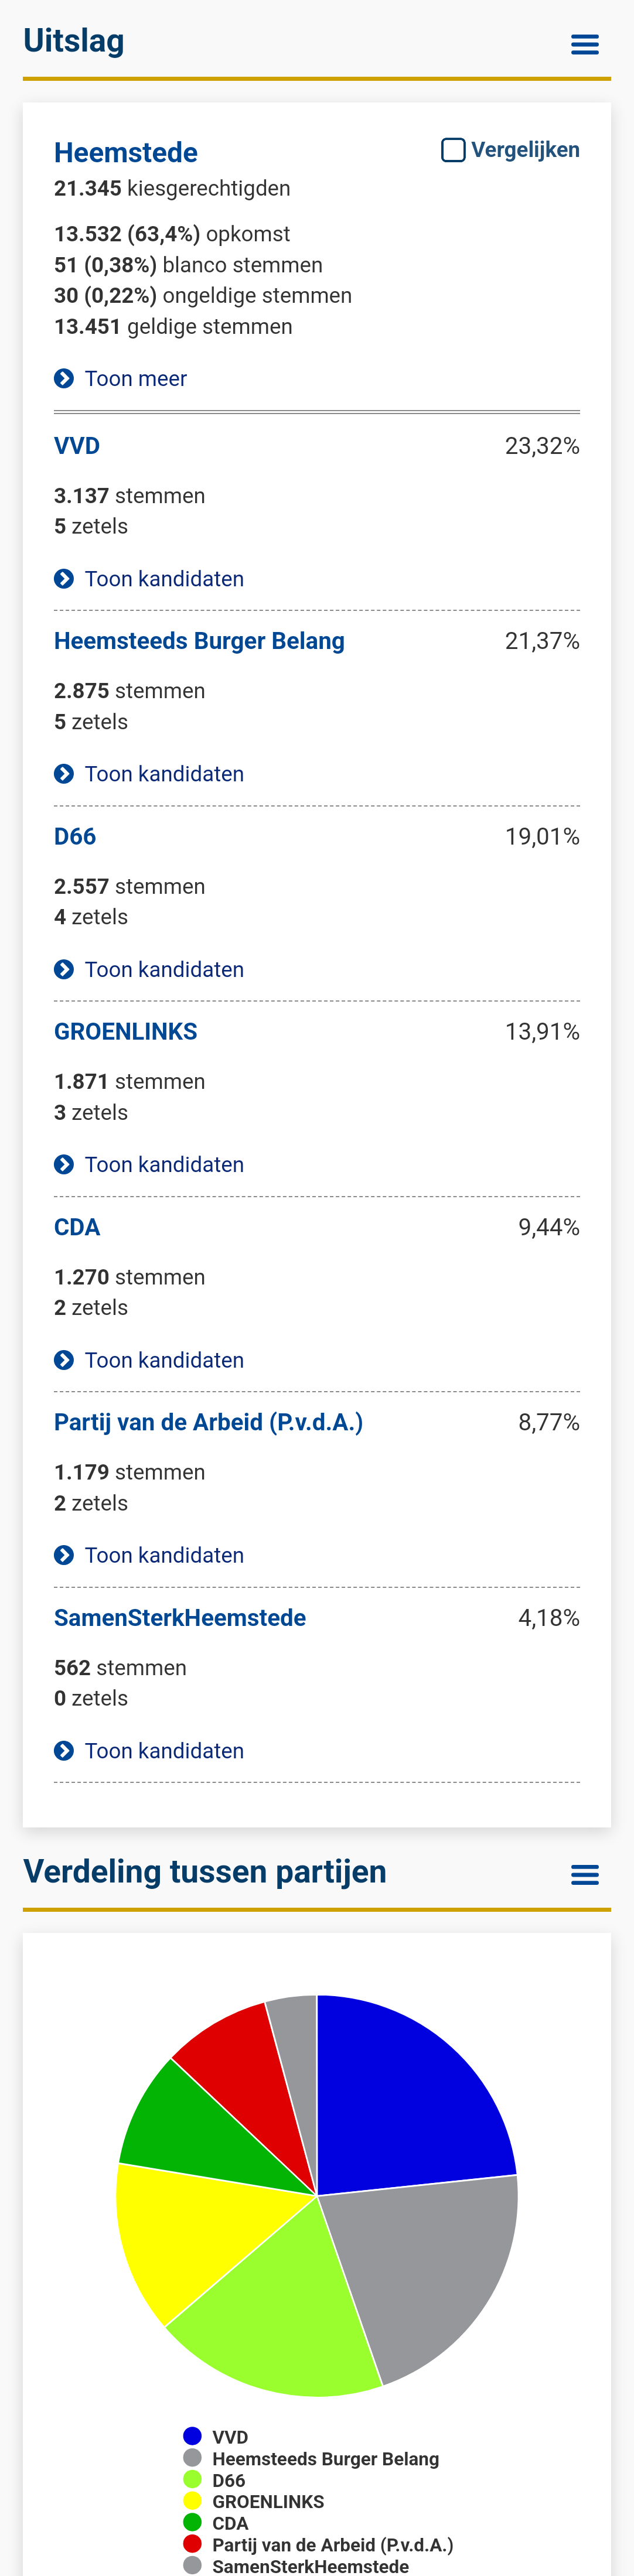
Task: Open the Heemsteeds Burger Belang party link
Action: 199,641
